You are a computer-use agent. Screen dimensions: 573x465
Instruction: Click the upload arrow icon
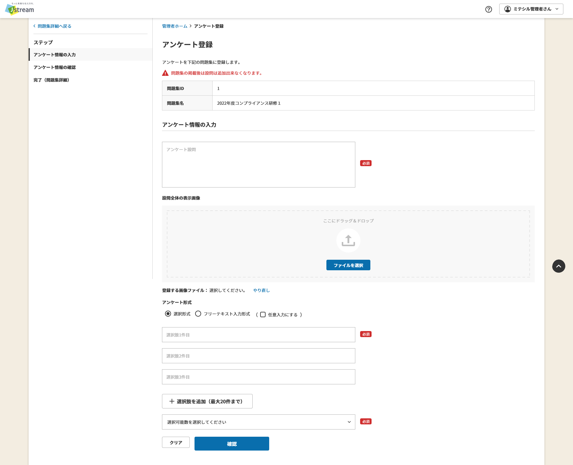tap(348, 240)
